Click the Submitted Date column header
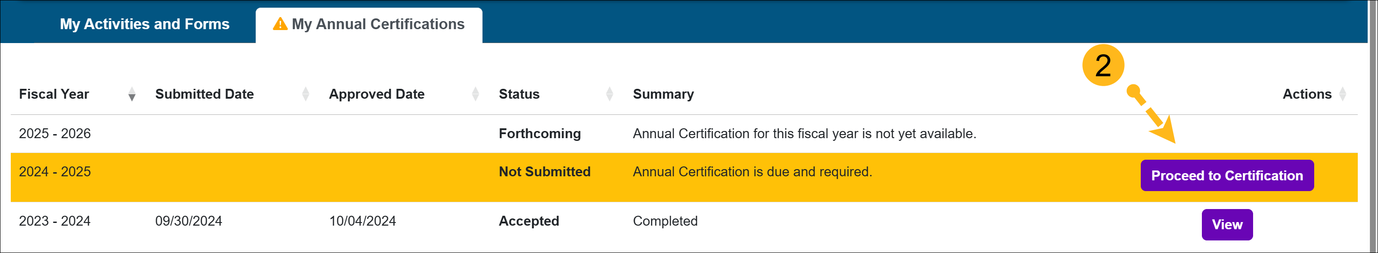The width and height of the screenshot is (1378, 253). [204, 95]
